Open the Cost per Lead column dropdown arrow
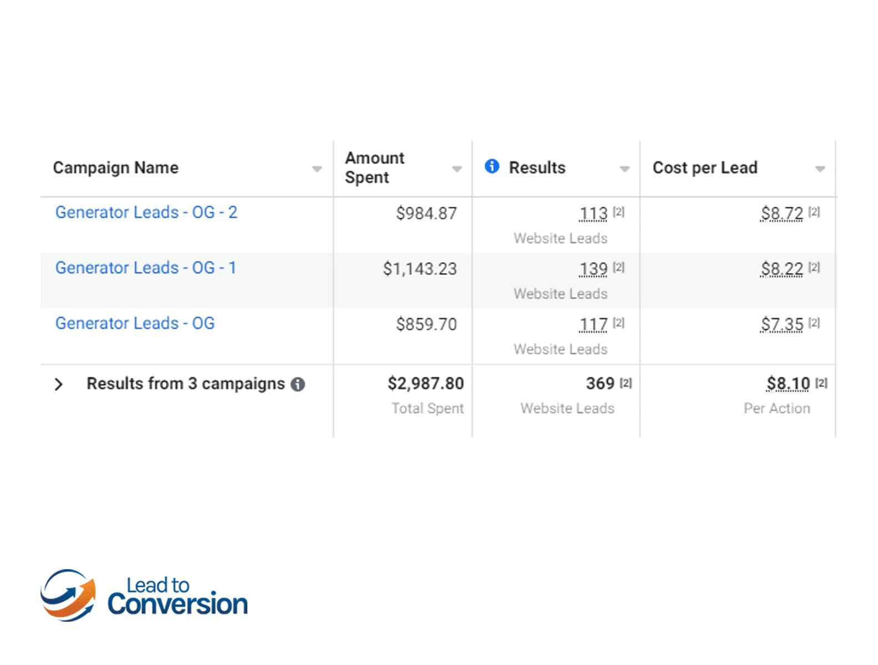 [820, 168]
